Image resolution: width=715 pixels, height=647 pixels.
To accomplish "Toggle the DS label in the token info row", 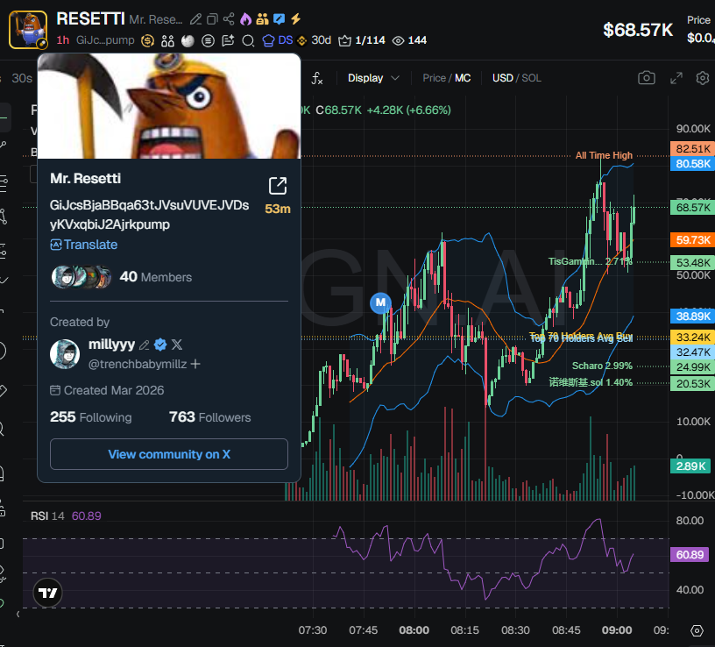I will tap(285, 40).
